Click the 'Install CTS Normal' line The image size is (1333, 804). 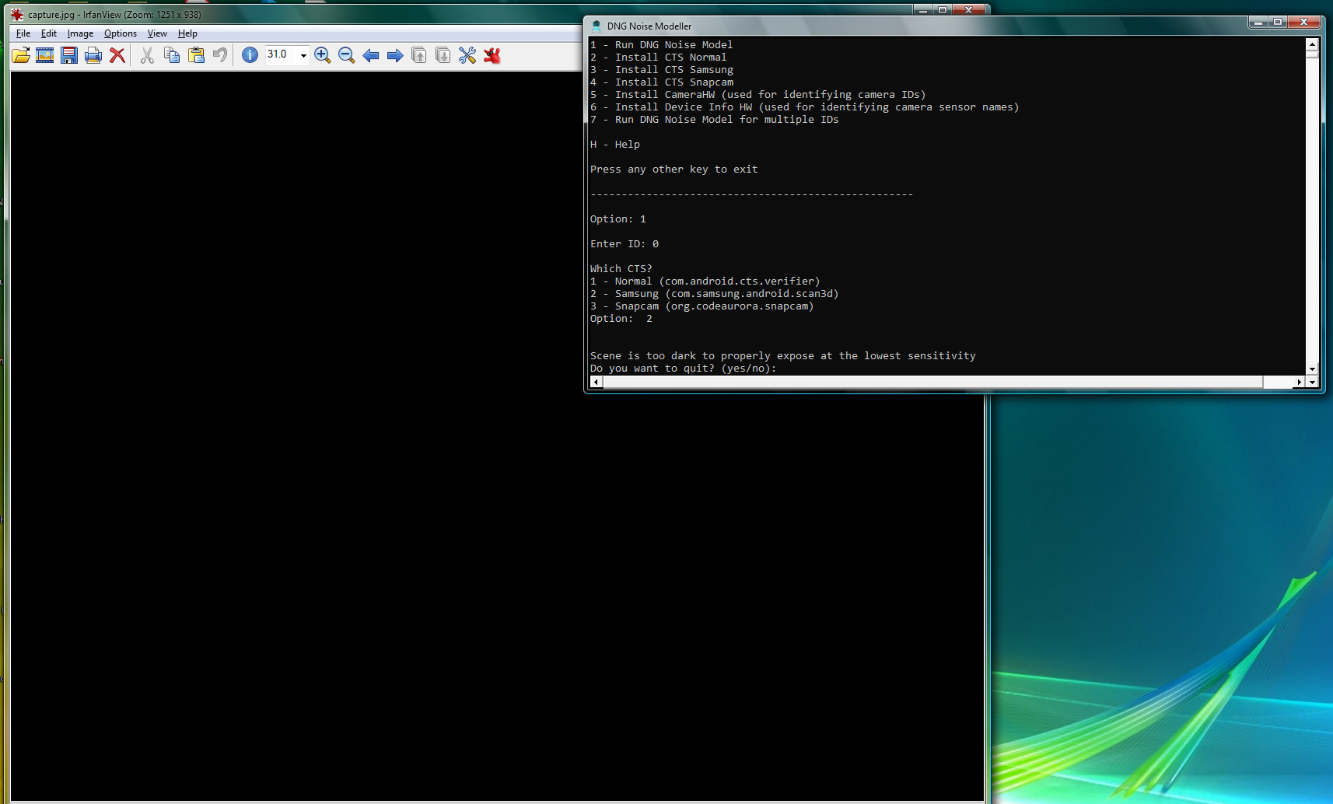tap(658, 58)
